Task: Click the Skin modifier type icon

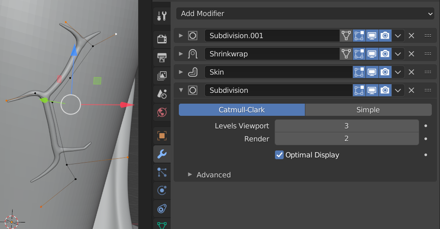Action: 192,72
